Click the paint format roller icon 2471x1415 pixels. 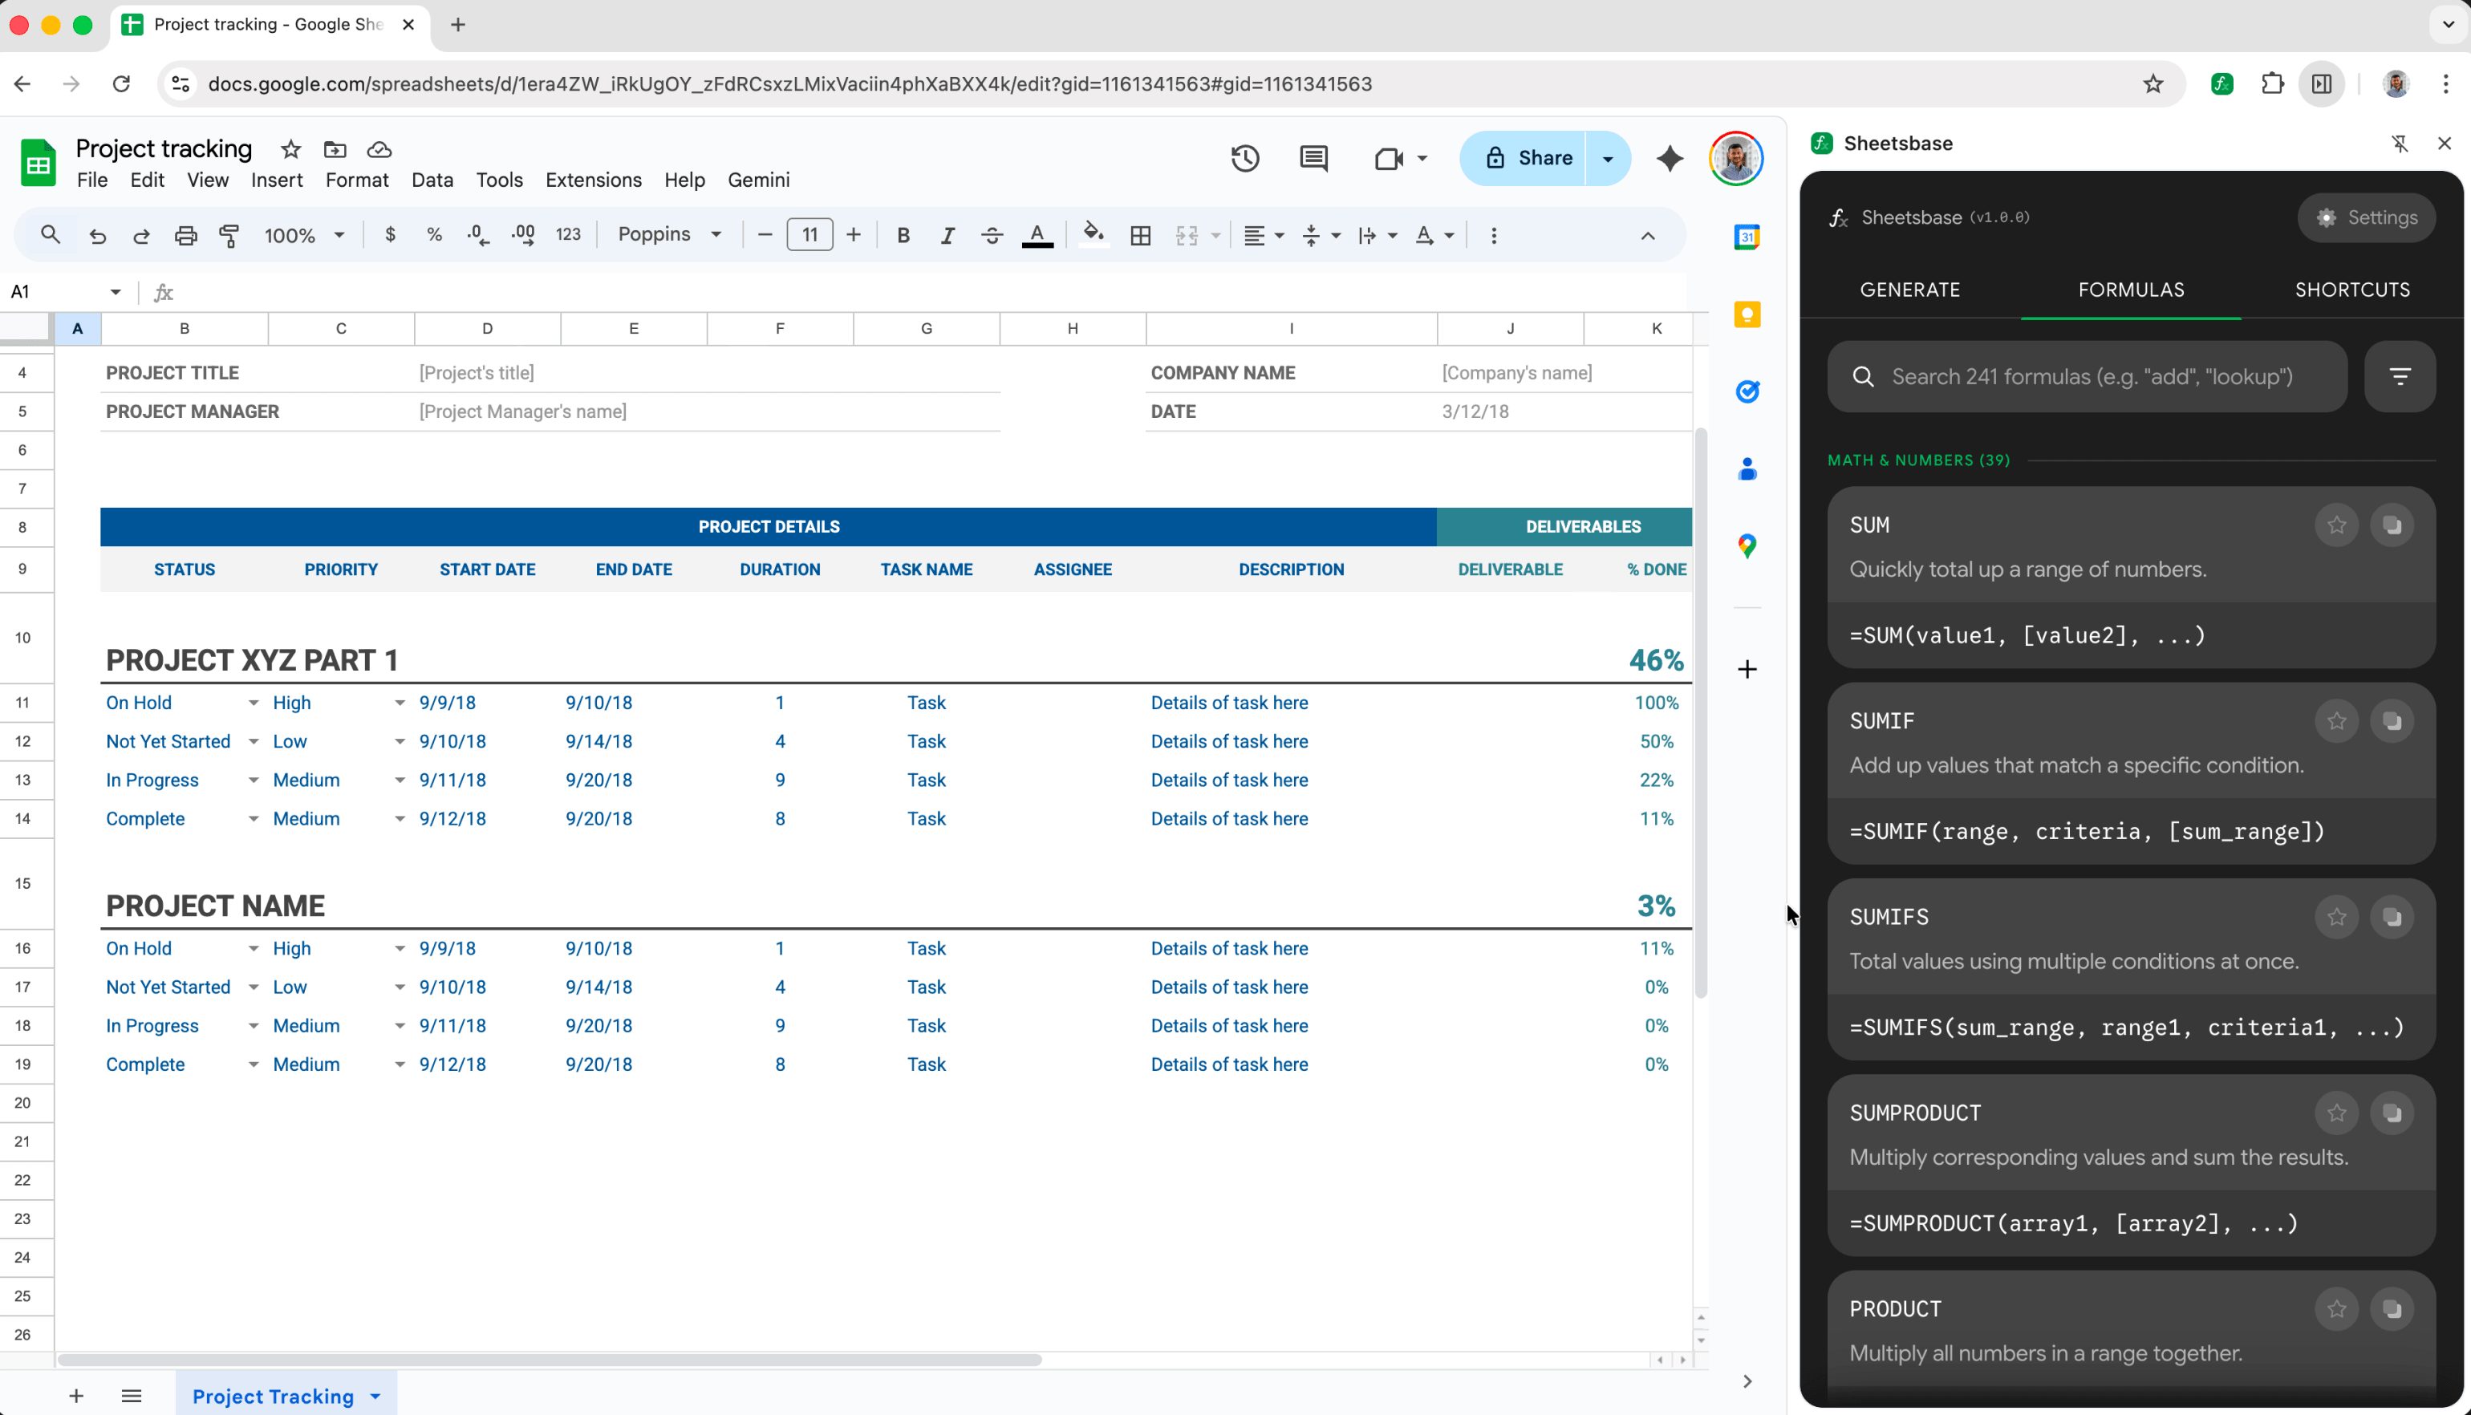tap(229, 235)
